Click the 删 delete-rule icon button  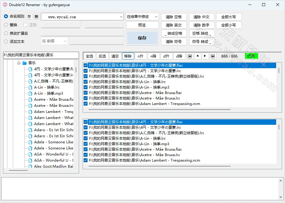coord(36,17)
